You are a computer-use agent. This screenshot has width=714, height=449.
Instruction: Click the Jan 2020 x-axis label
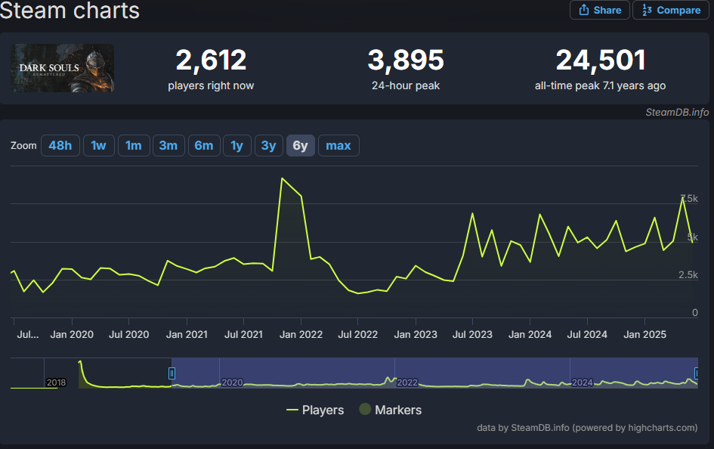tap(72, 335)
